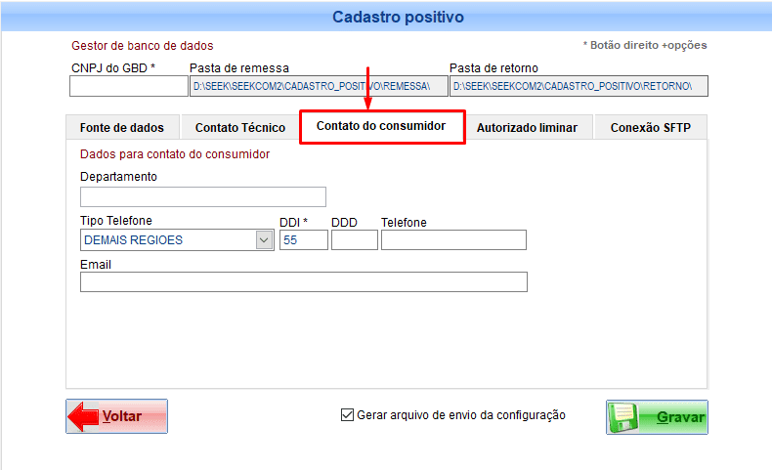This screenshot has height=470, width=772.
Task: Focus the DDD input field
Action: 355,240
